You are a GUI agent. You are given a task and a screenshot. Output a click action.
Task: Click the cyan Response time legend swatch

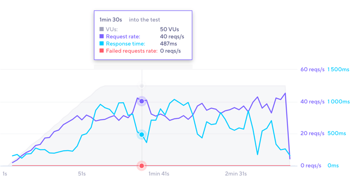(x=102, y=44)
